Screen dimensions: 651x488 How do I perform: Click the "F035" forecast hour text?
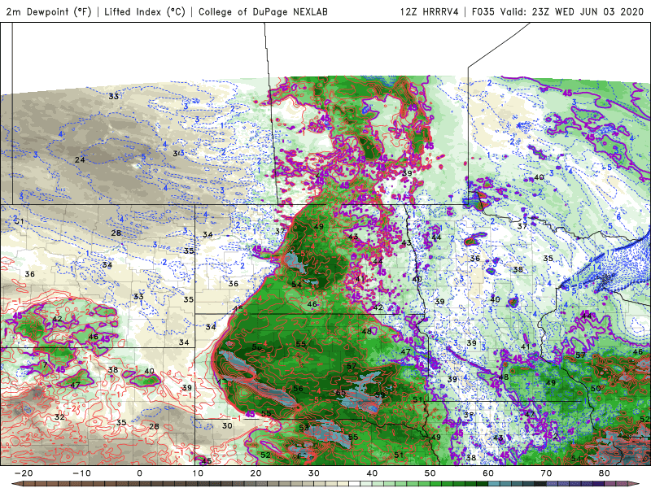tap(483, 11)
